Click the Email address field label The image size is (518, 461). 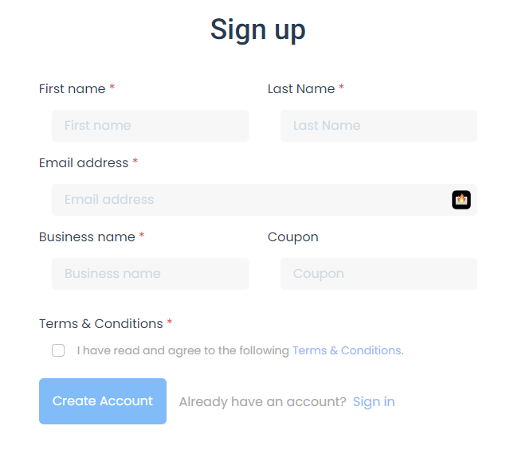(x=84, y=163)
